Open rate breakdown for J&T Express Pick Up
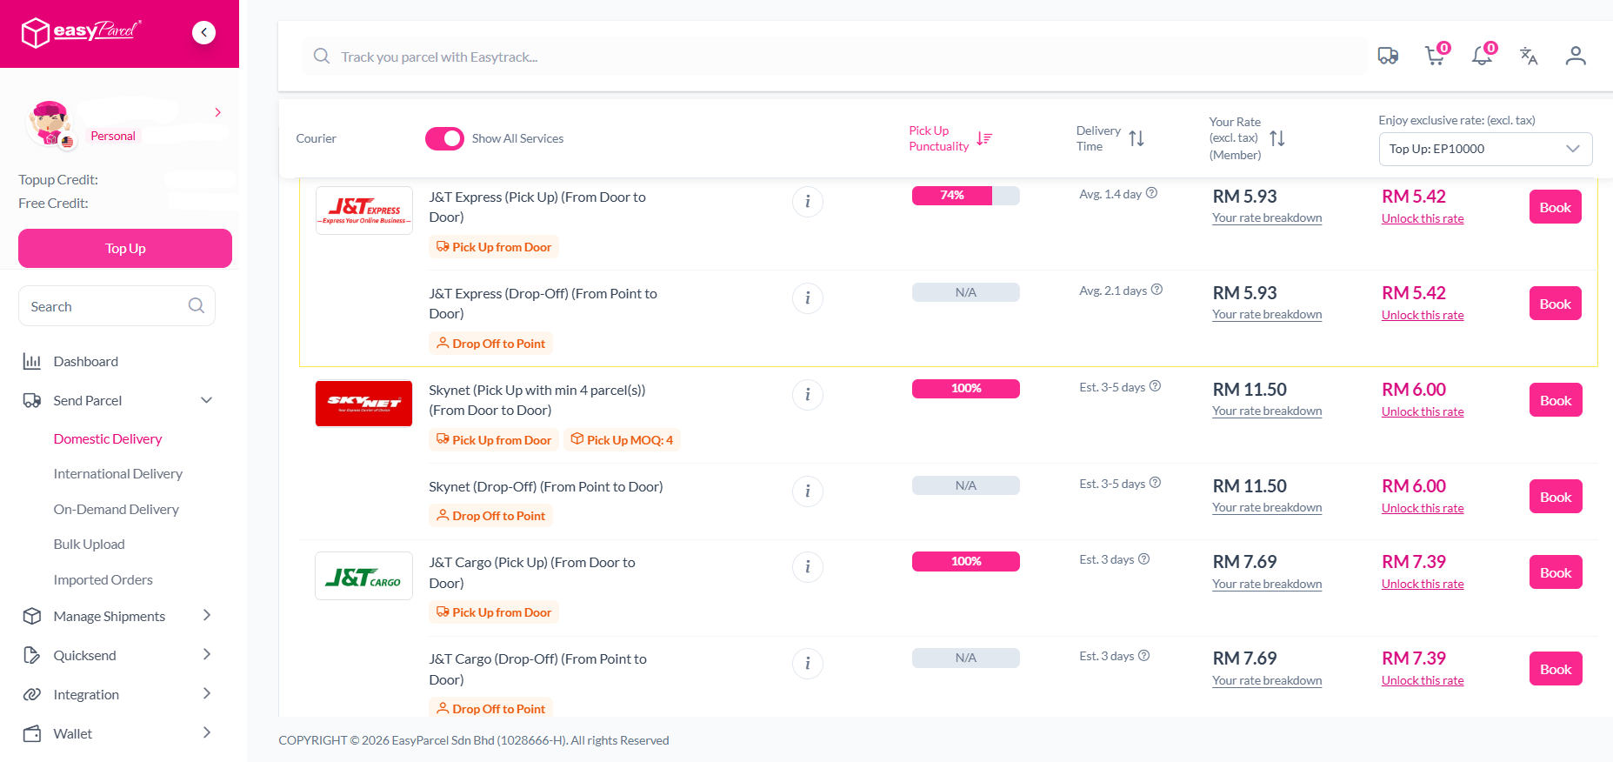The height and width of the screenshot is (762, 1613). [1267, 217]
